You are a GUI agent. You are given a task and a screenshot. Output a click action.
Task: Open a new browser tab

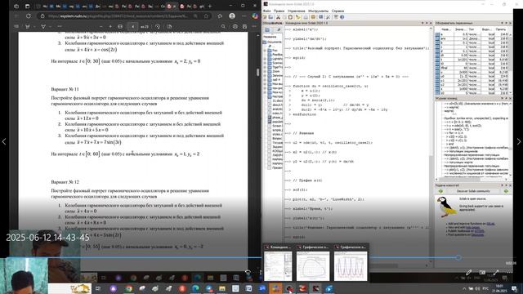pos(210,6)
